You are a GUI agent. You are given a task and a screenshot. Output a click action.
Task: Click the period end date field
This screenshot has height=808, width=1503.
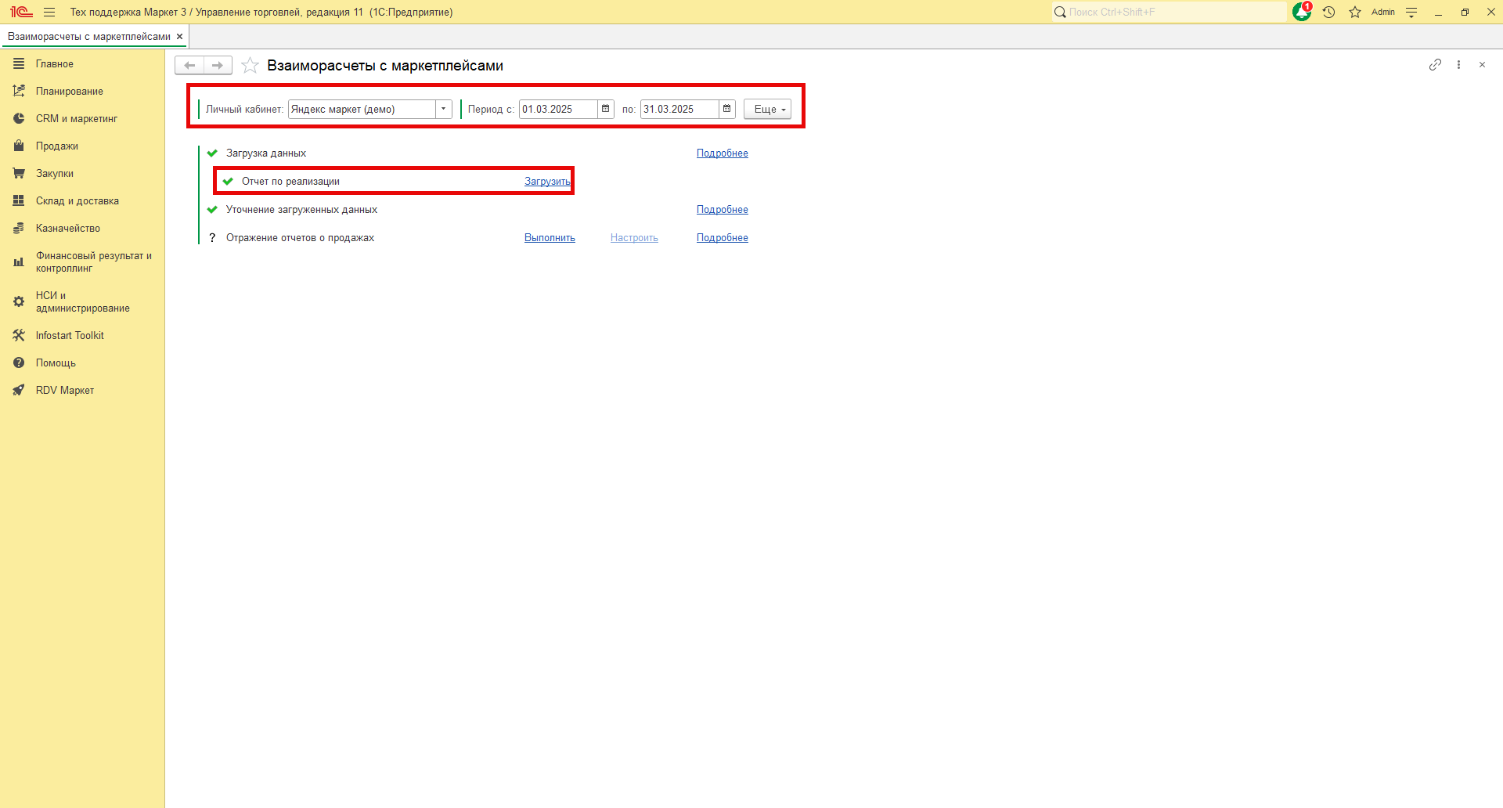pos(679,109)
